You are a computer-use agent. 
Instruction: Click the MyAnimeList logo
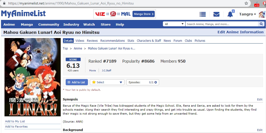point(23,14)
